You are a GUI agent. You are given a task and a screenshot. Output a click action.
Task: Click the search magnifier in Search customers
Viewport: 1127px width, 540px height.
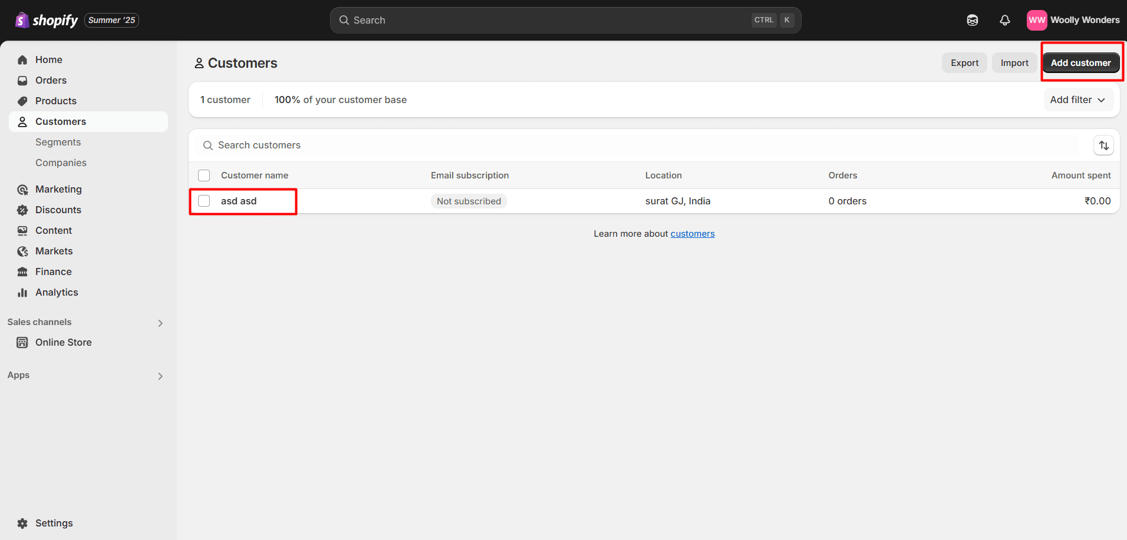(x=207, y=145)
